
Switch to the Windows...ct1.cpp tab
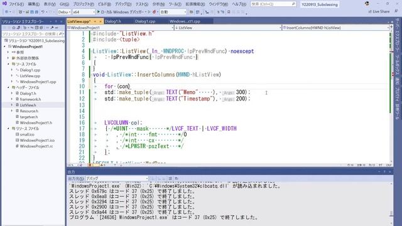[185, 21]
